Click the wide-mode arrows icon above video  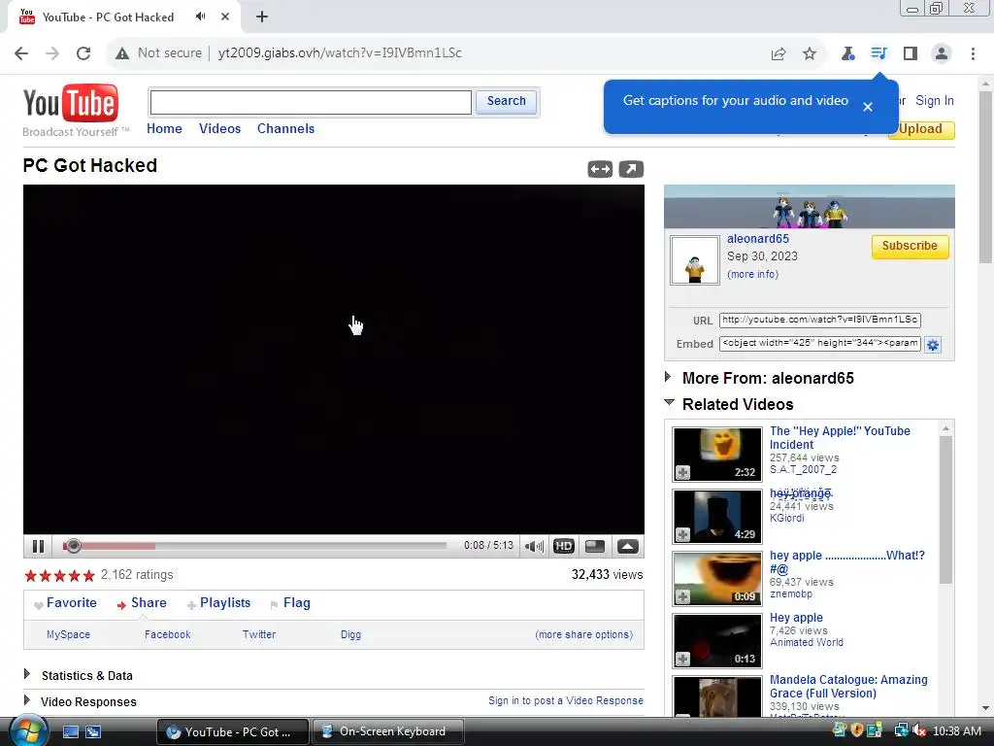click(x=600, y=169)
